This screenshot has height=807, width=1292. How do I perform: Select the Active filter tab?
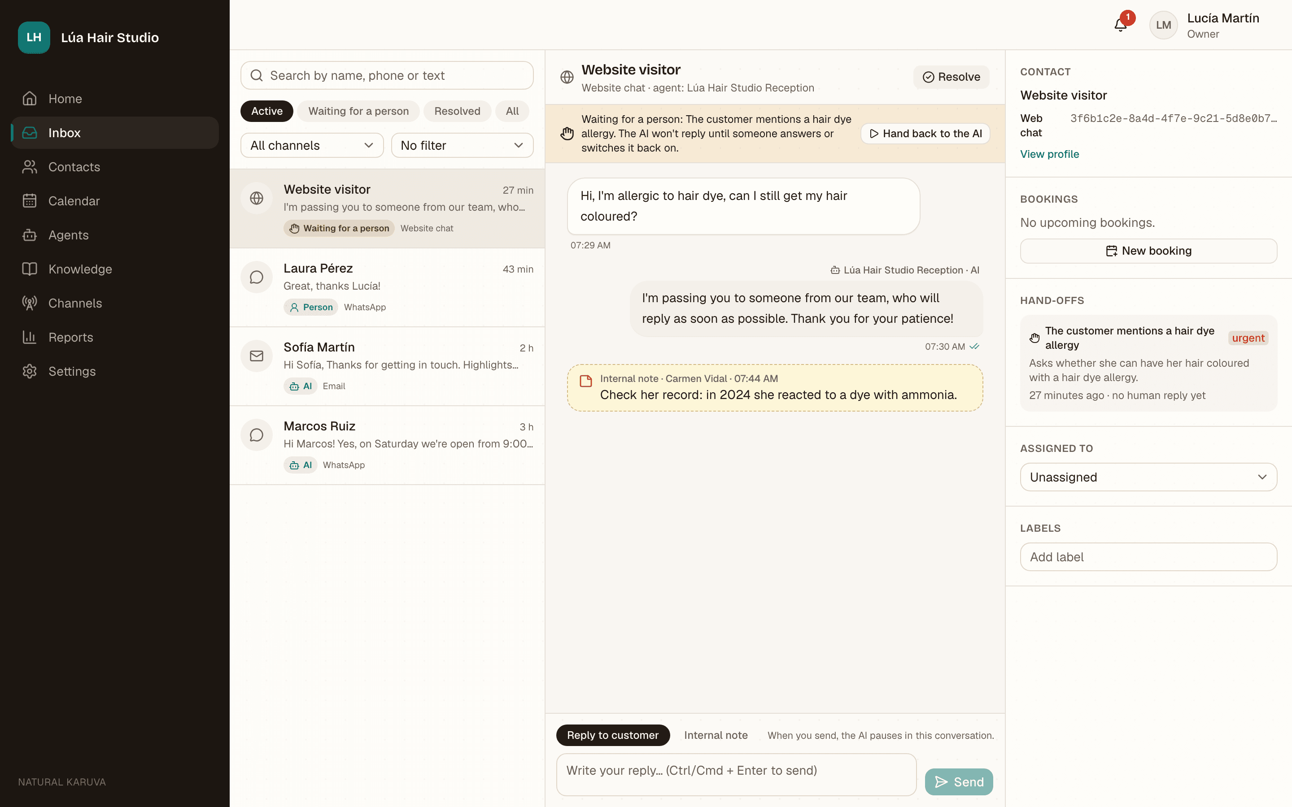click(x=267, y=111)
